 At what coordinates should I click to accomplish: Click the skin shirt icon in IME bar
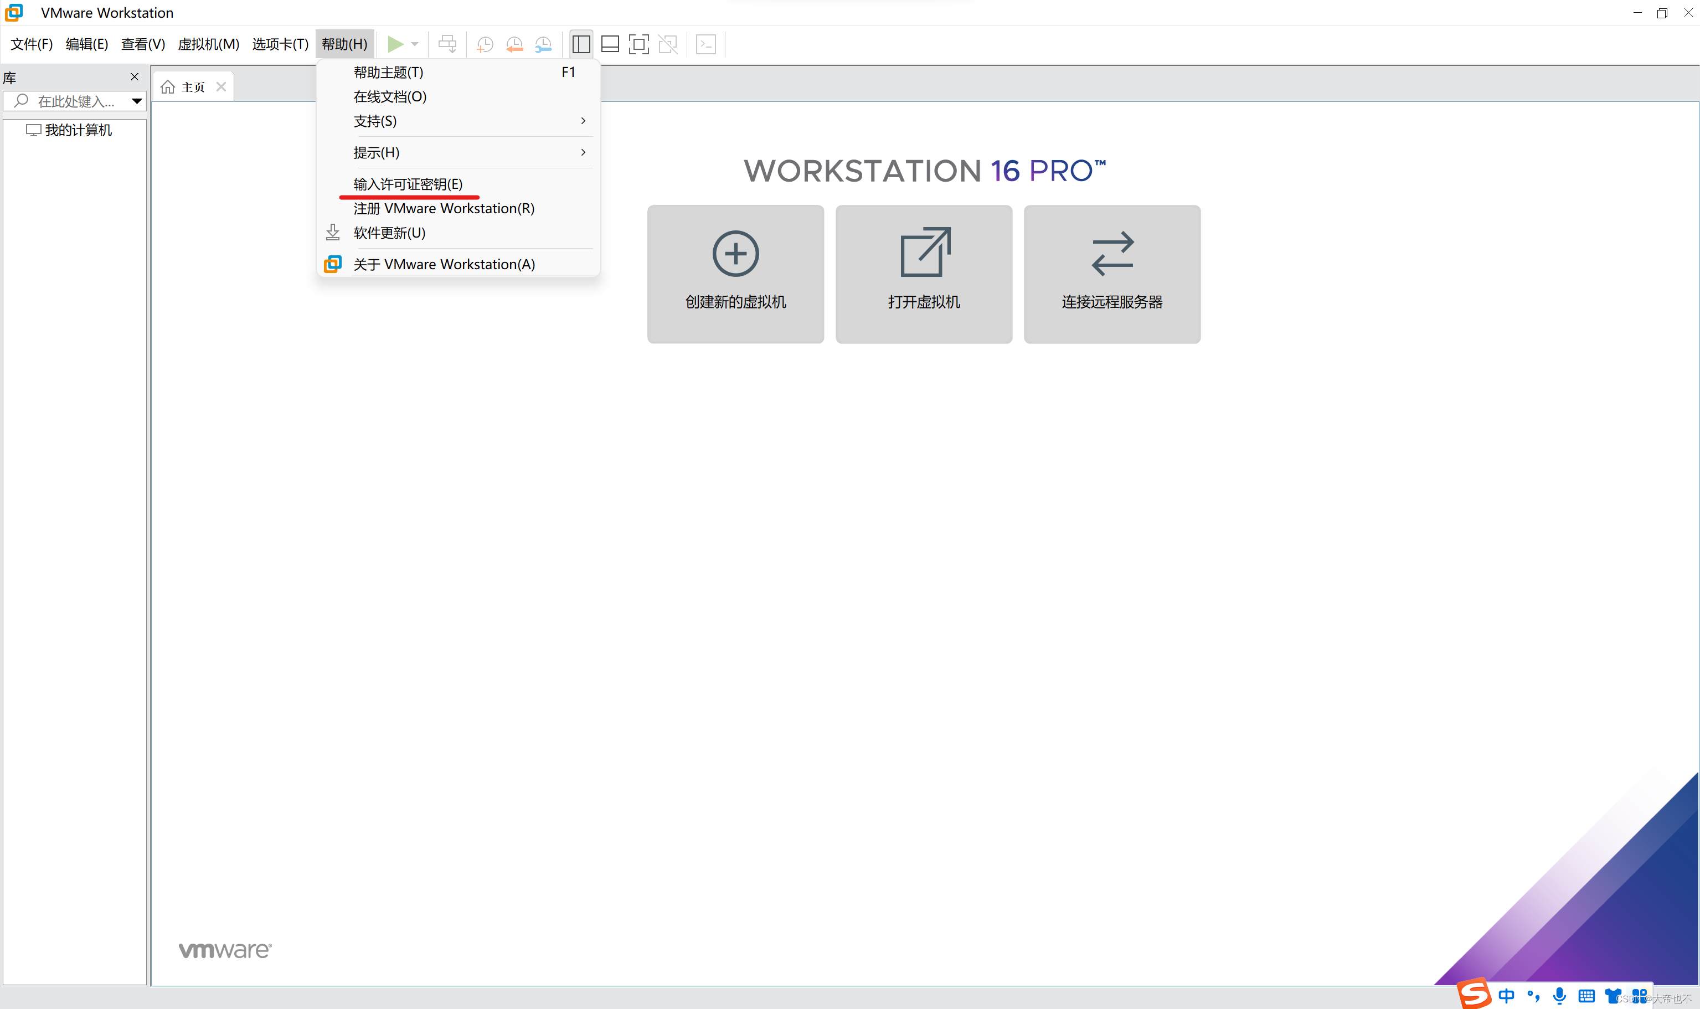1614,996
